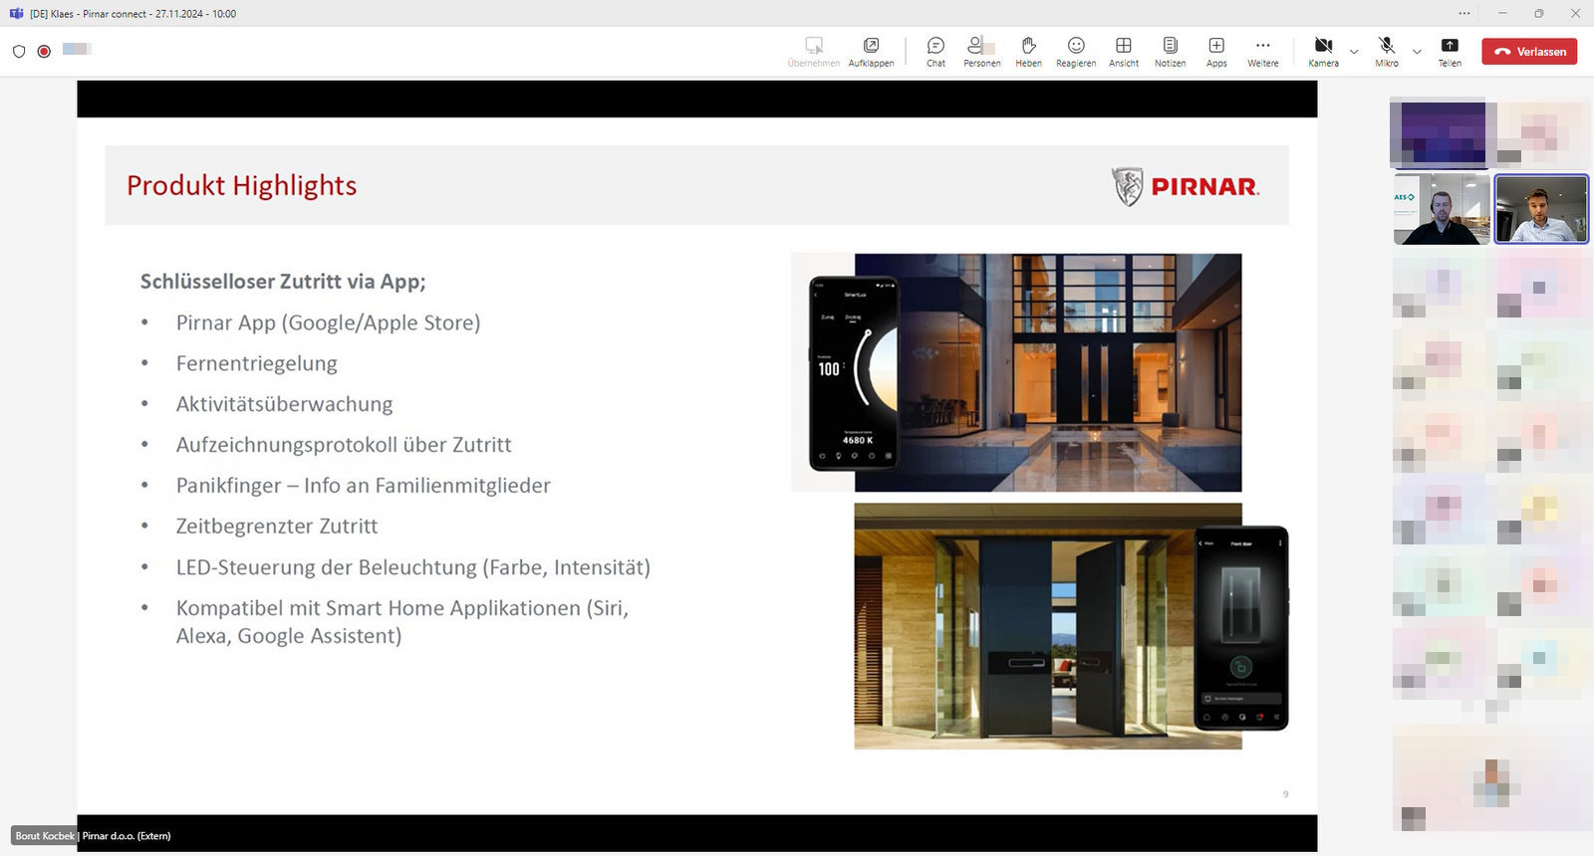Click the Pirnar App (Google/Apple Store) bullet
Viewport: 1594px width, 856px height.
click(x=328, y=322)
